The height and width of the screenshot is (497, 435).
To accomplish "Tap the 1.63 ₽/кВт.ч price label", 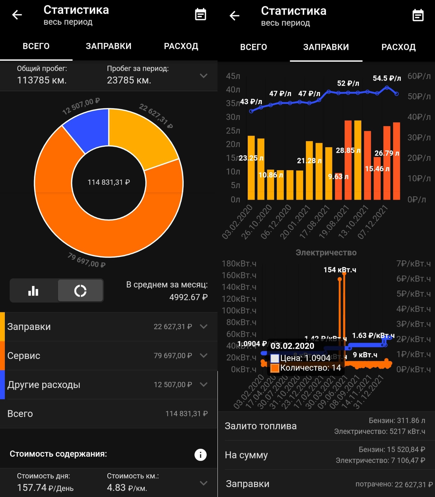I will [373, 335].
